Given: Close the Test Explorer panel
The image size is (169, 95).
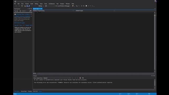Looking at the screenshot, I should pos(31,9).
